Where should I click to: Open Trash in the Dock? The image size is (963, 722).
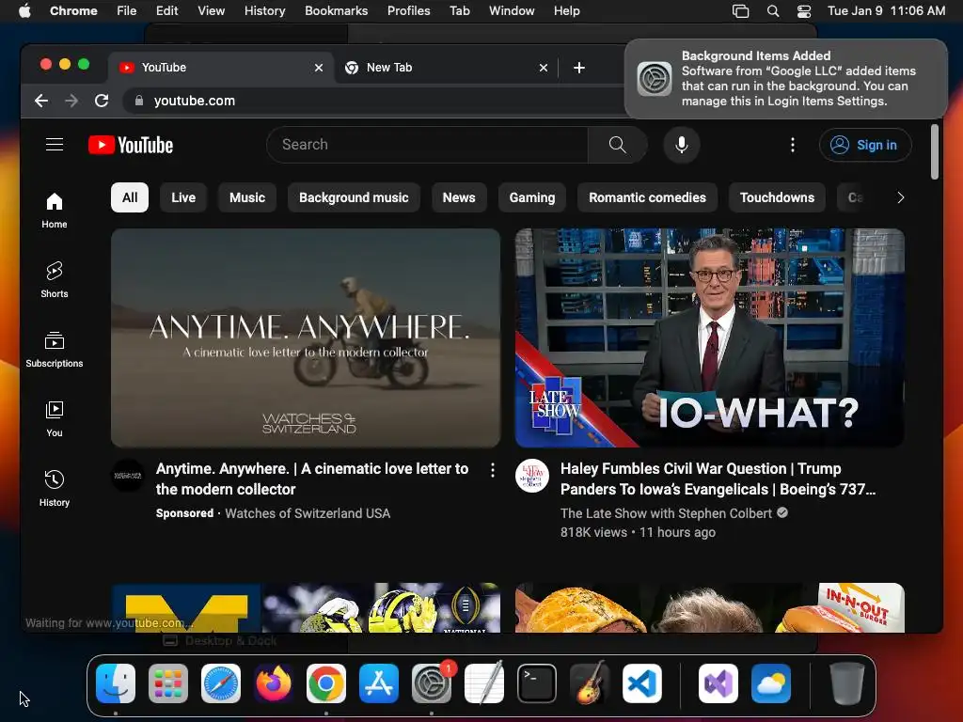(847, 683)
